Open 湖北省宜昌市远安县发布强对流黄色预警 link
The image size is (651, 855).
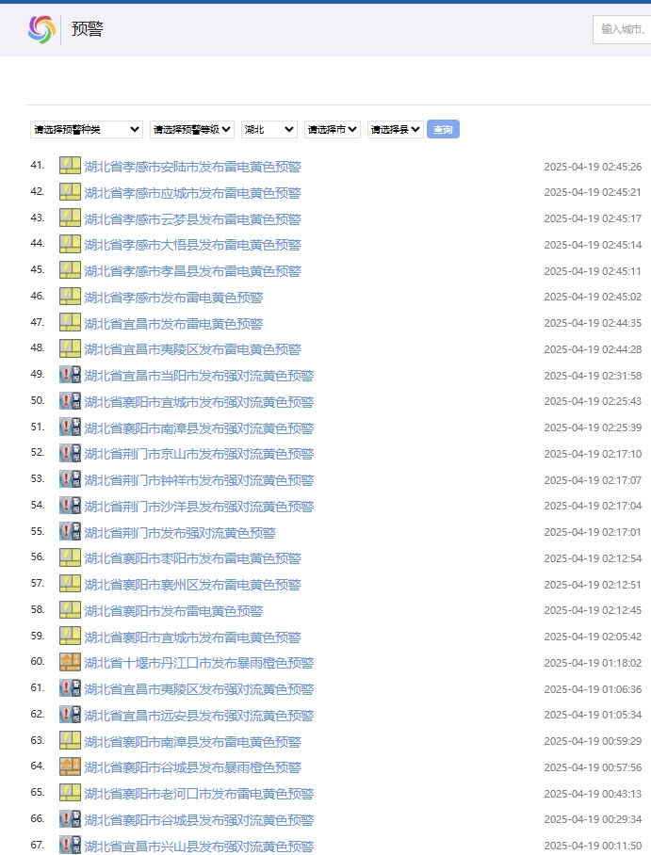coord(199,716)
